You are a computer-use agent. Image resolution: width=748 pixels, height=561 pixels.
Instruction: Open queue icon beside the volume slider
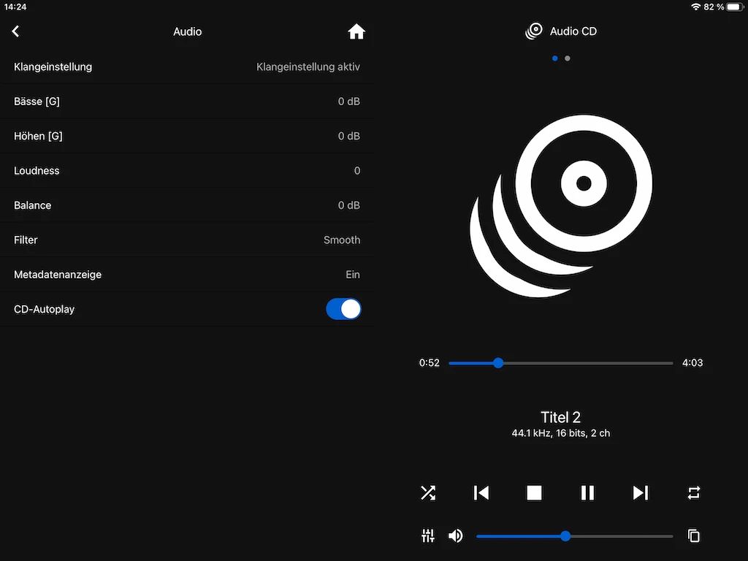pyautogui.click(x=694, y=536)
